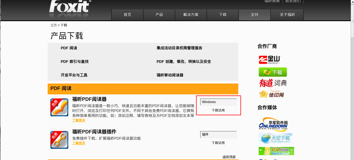Click the 产品下载 page heading

(x=67, y=36)
